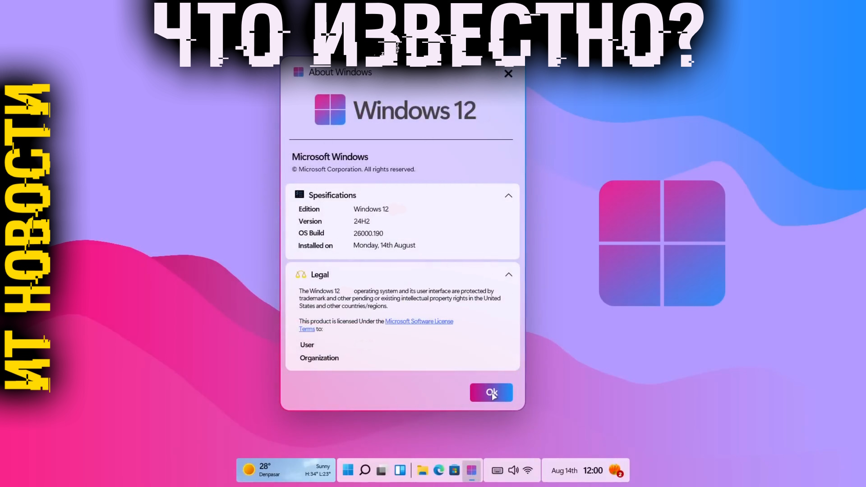Click the WiFi icon in system tray
The height and width of the screenshot is (487, 866).
pyautogui.click(x=528, y=470)
